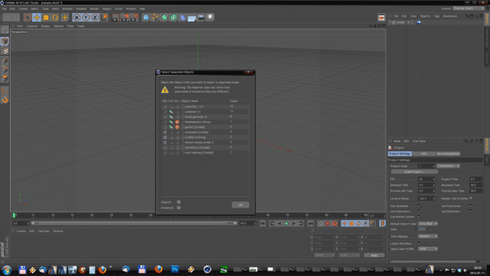This screenshot has height=276, width=490.
Task: Toggle Use Deformers checkbox
Action: point(471,212)
